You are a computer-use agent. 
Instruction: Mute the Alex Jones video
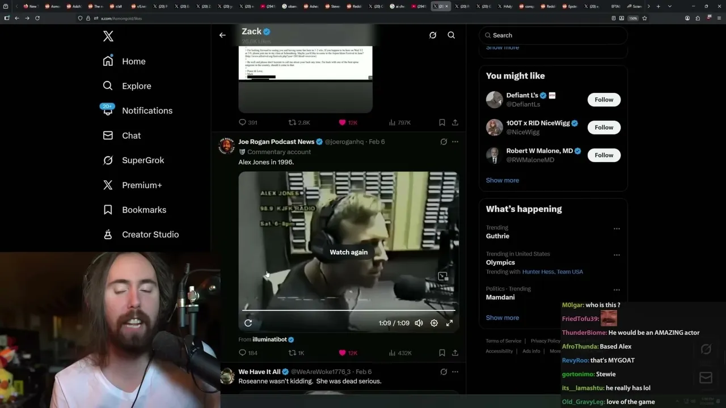point(419,323)
